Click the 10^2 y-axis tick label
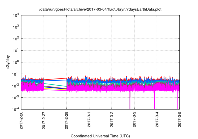 pos(16,39)
